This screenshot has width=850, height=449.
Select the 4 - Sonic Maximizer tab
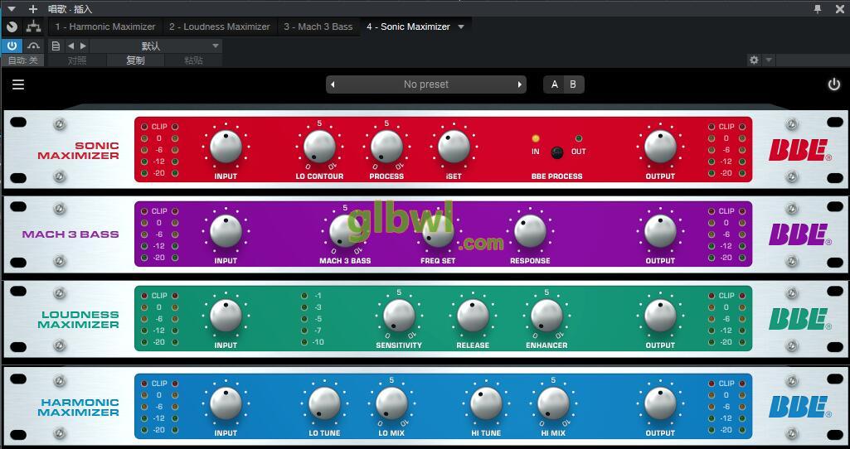(408, 27)
